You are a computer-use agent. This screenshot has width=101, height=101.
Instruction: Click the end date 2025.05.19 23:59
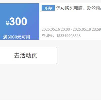tap(87, 29)
